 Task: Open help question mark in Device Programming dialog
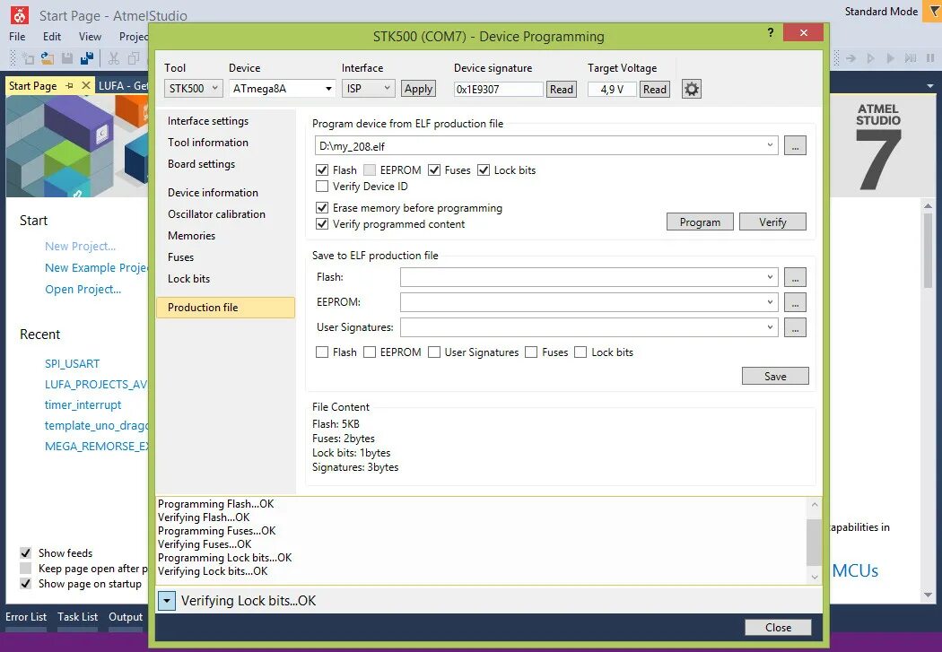(771, 32)
